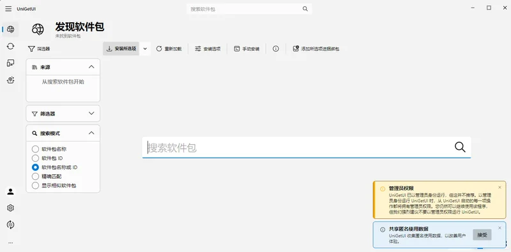Focus the top 搜索软件包 search field
Screen dimensions: 511x252
click(249, 9)
